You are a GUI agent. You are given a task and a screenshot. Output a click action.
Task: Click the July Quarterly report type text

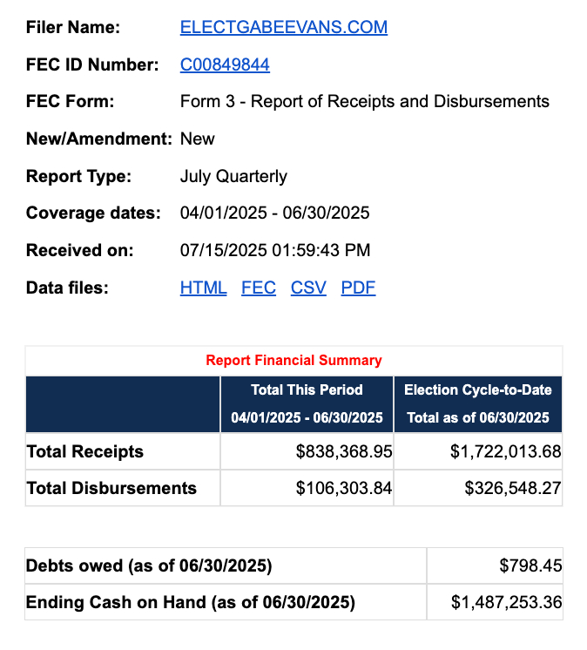(x=233, y=176)
